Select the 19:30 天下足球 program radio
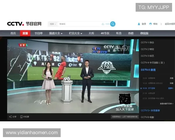Screen dimensions: 175x140 pyautogui.click(x=141, y=88)
